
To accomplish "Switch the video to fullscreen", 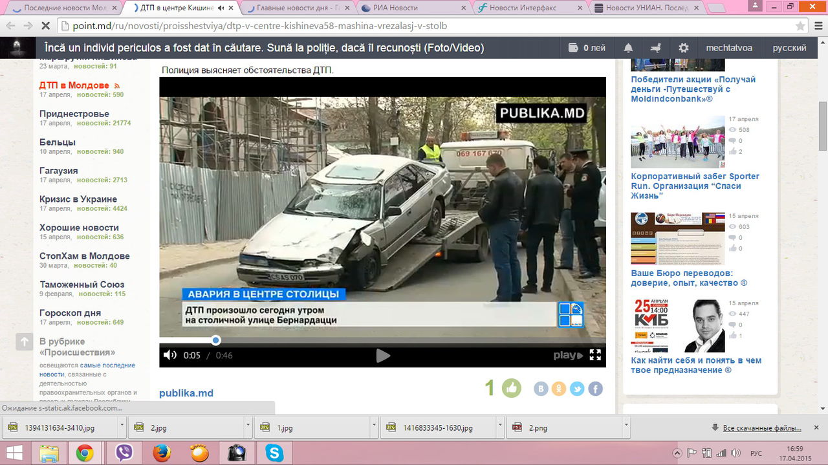I will [x=595, y=355].
